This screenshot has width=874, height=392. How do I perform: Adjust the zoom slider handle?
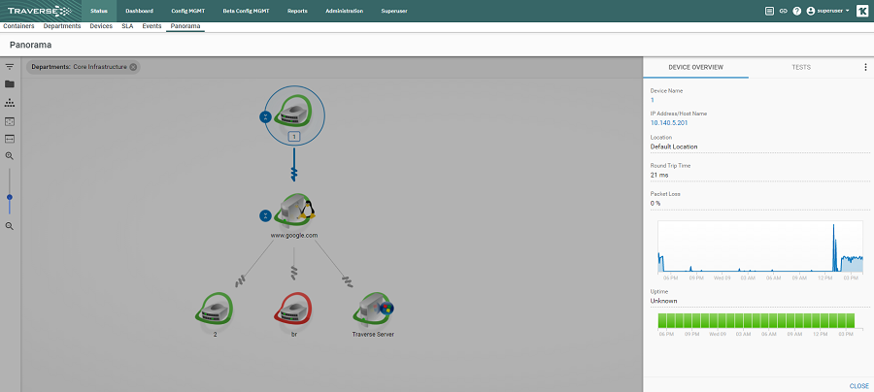(10, 197)
